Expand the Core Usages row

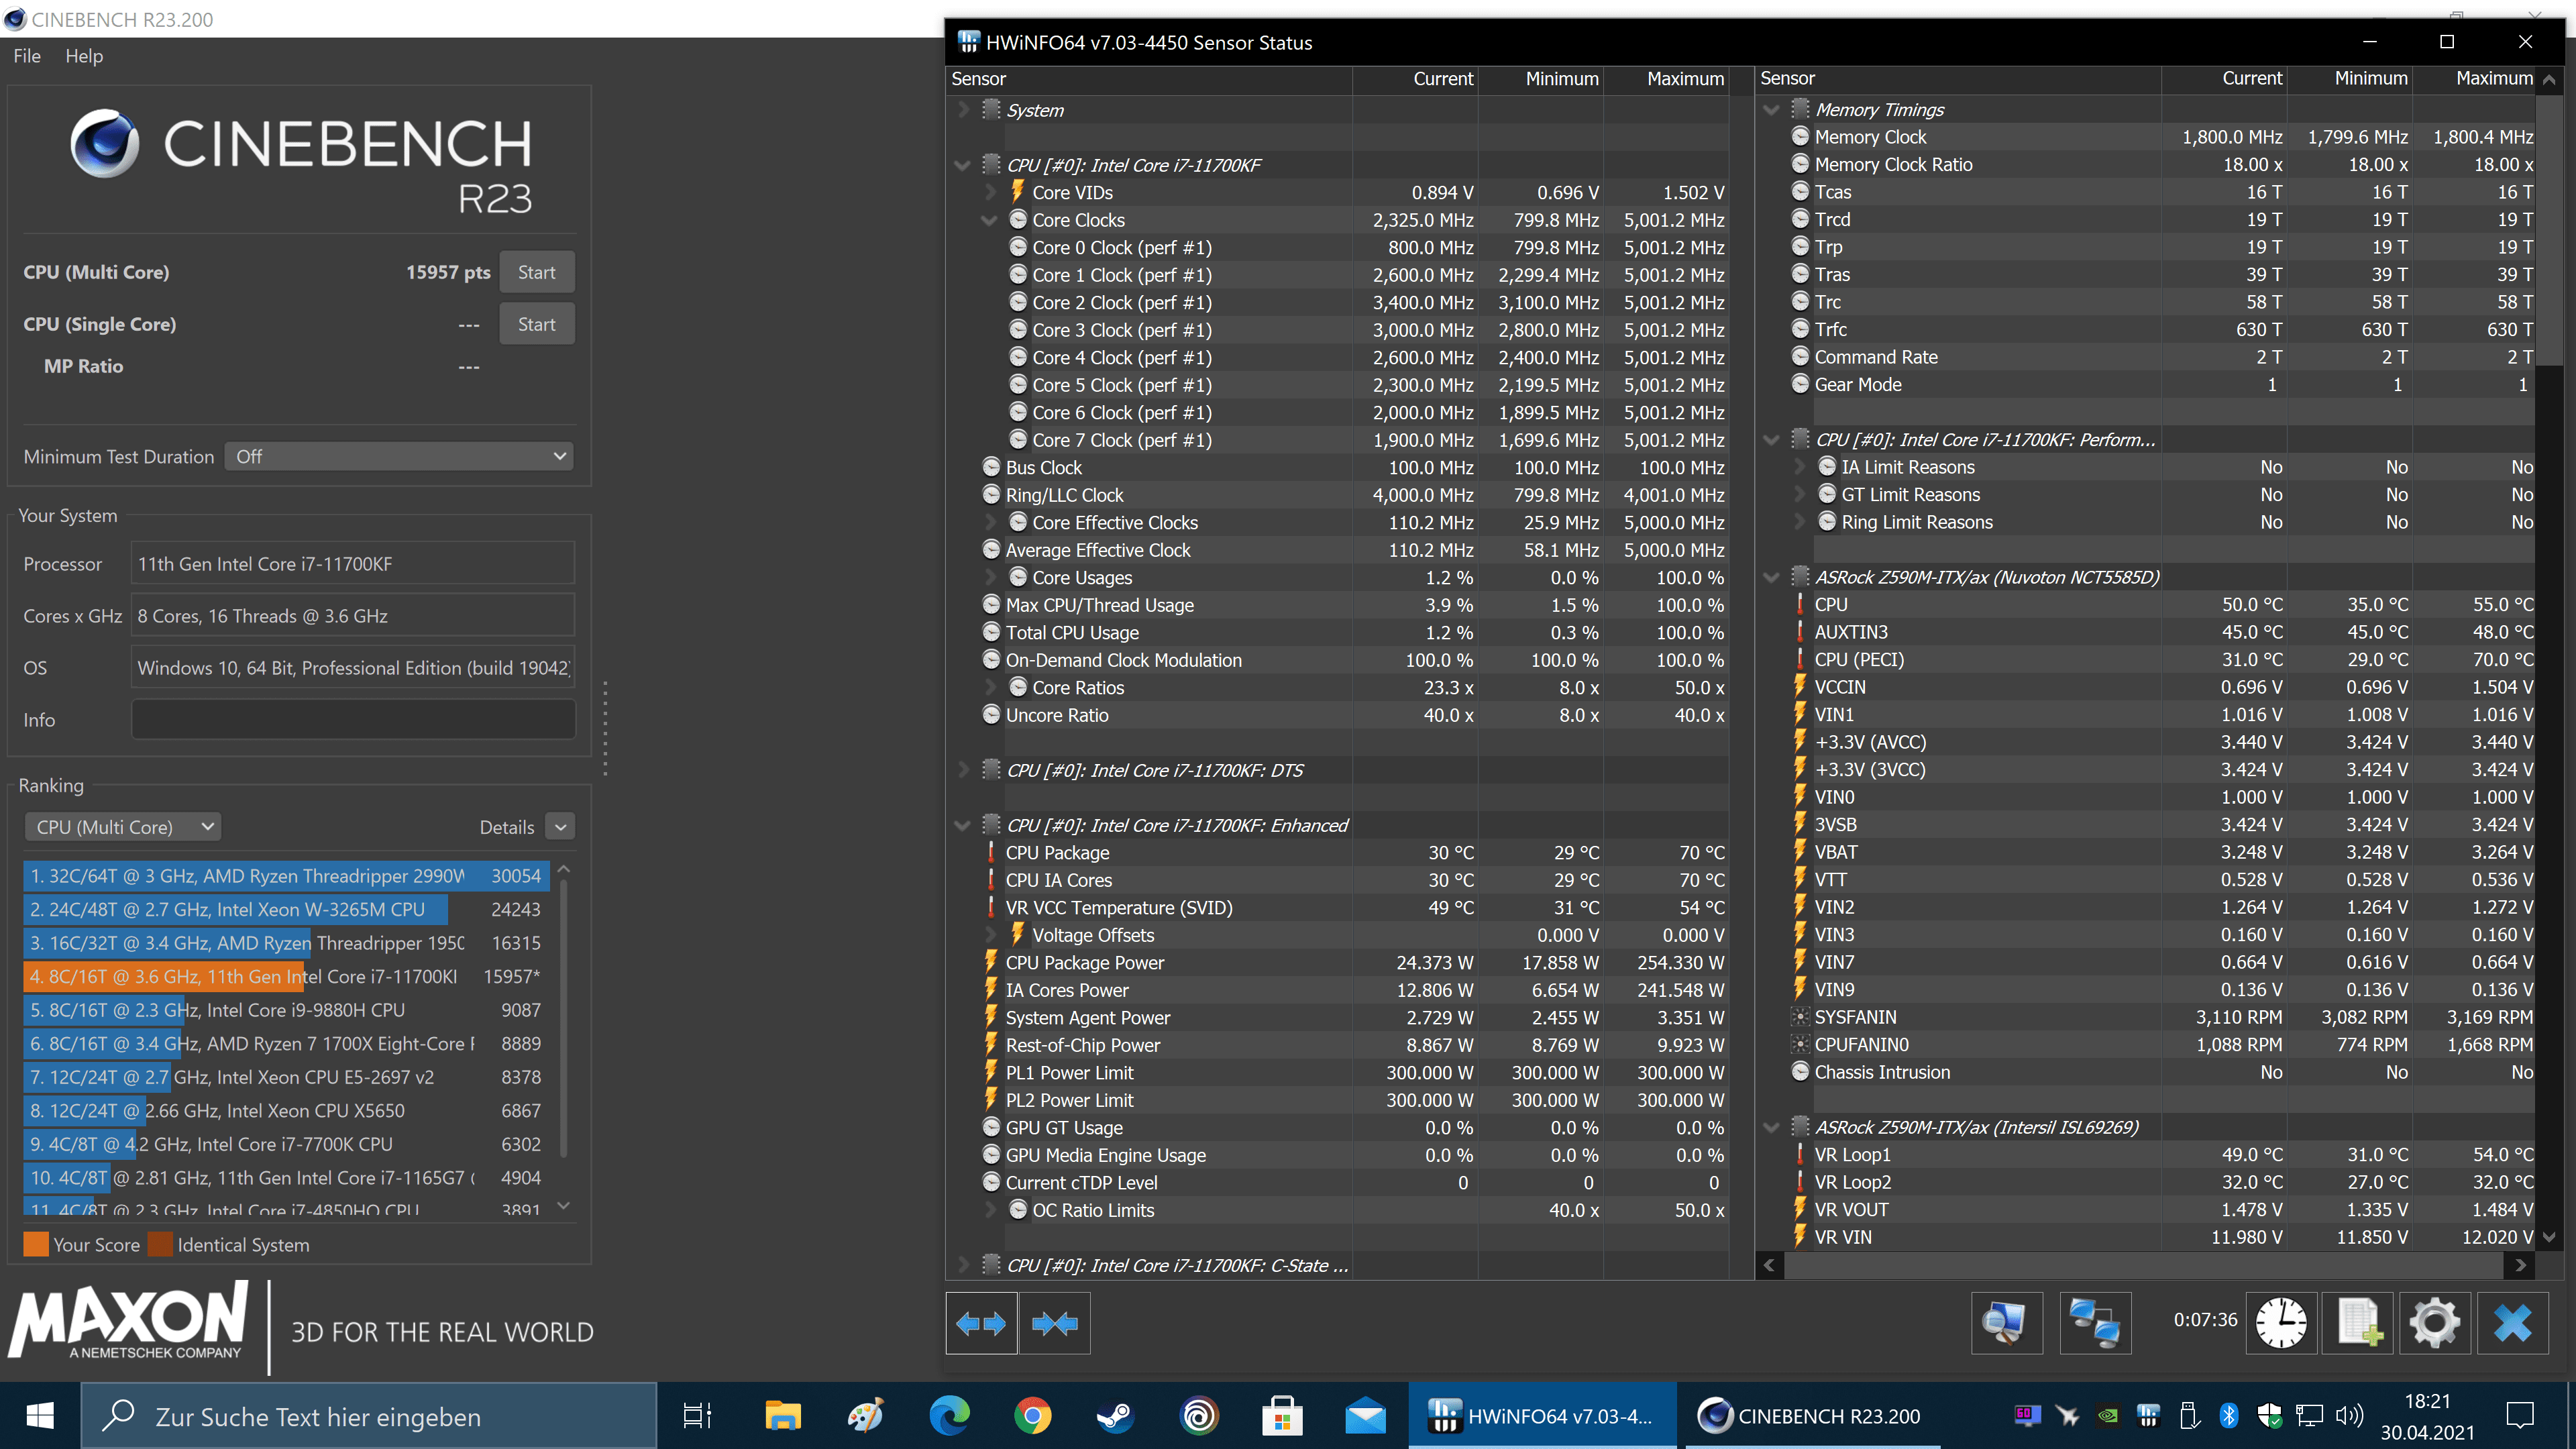click(x=990, y=577)
